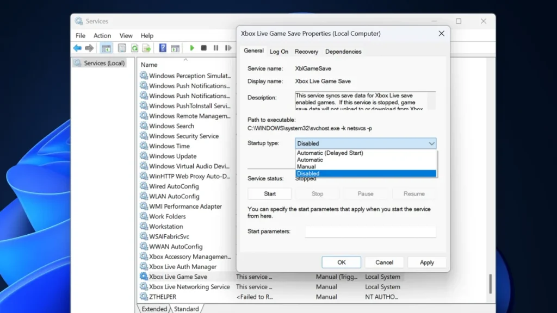Click the Description text box

(x=365, y=101)
